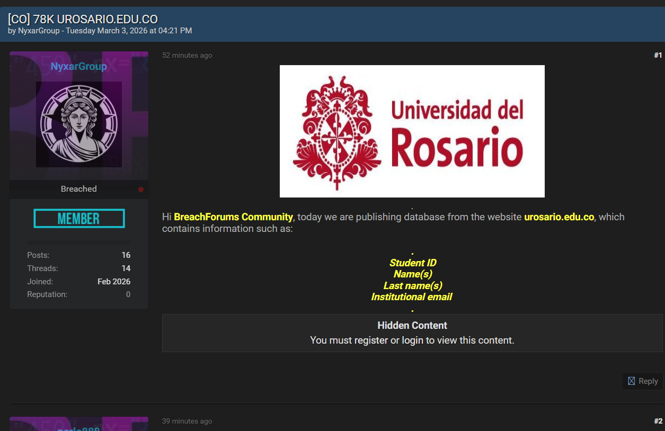Open the Universidad del Rosario logo image
Image resolution: width=665 pixels, height=431 pixels.
(x=412, y=131)
